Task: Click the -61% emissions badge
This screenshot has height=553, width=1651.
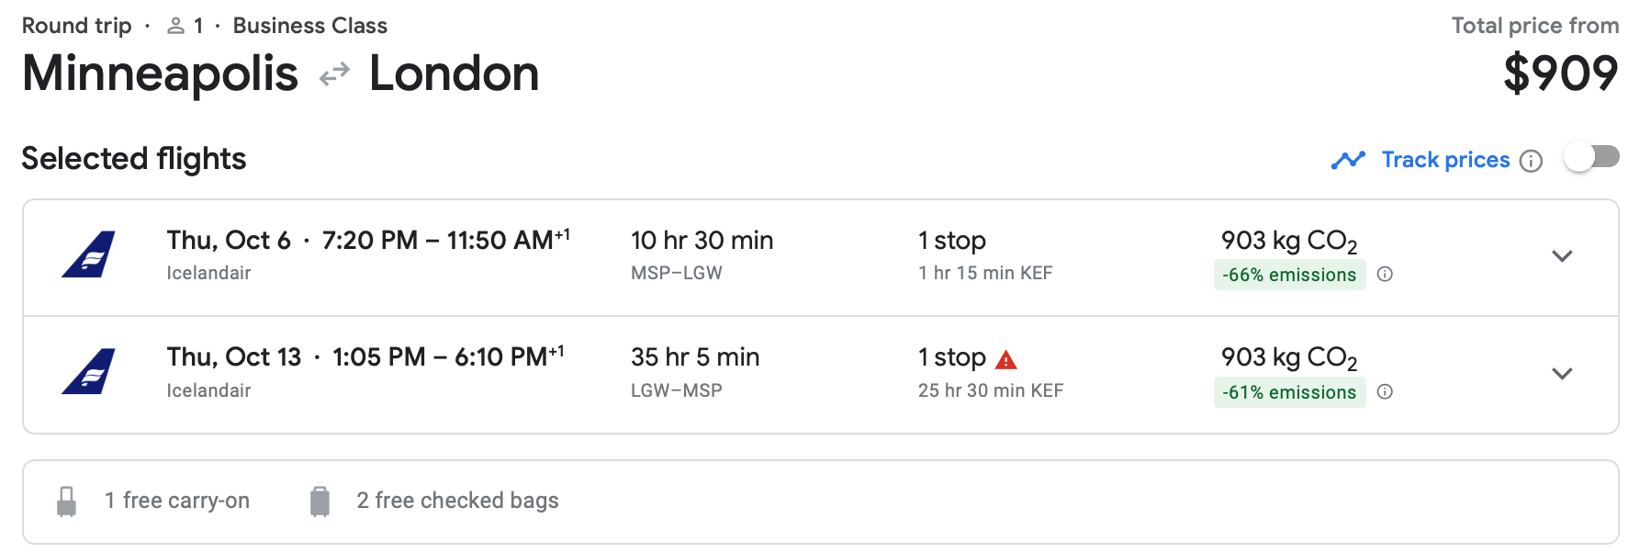Action: coord(1288,392)
